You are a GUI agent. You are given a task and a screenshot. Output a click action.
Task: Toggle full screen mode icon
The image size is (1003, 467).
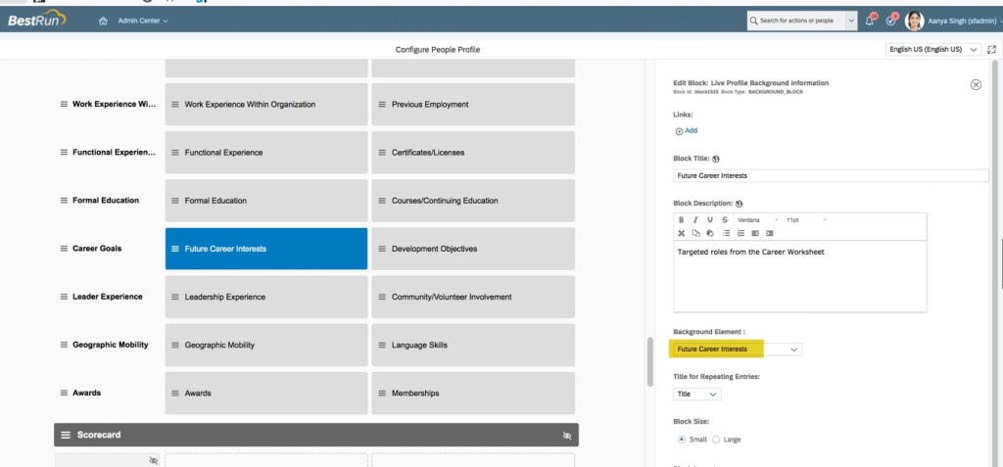pos(993,49)
